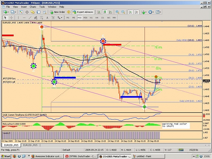
Task: Click the Default profile status bar field
Action: [x=73, y=150]
